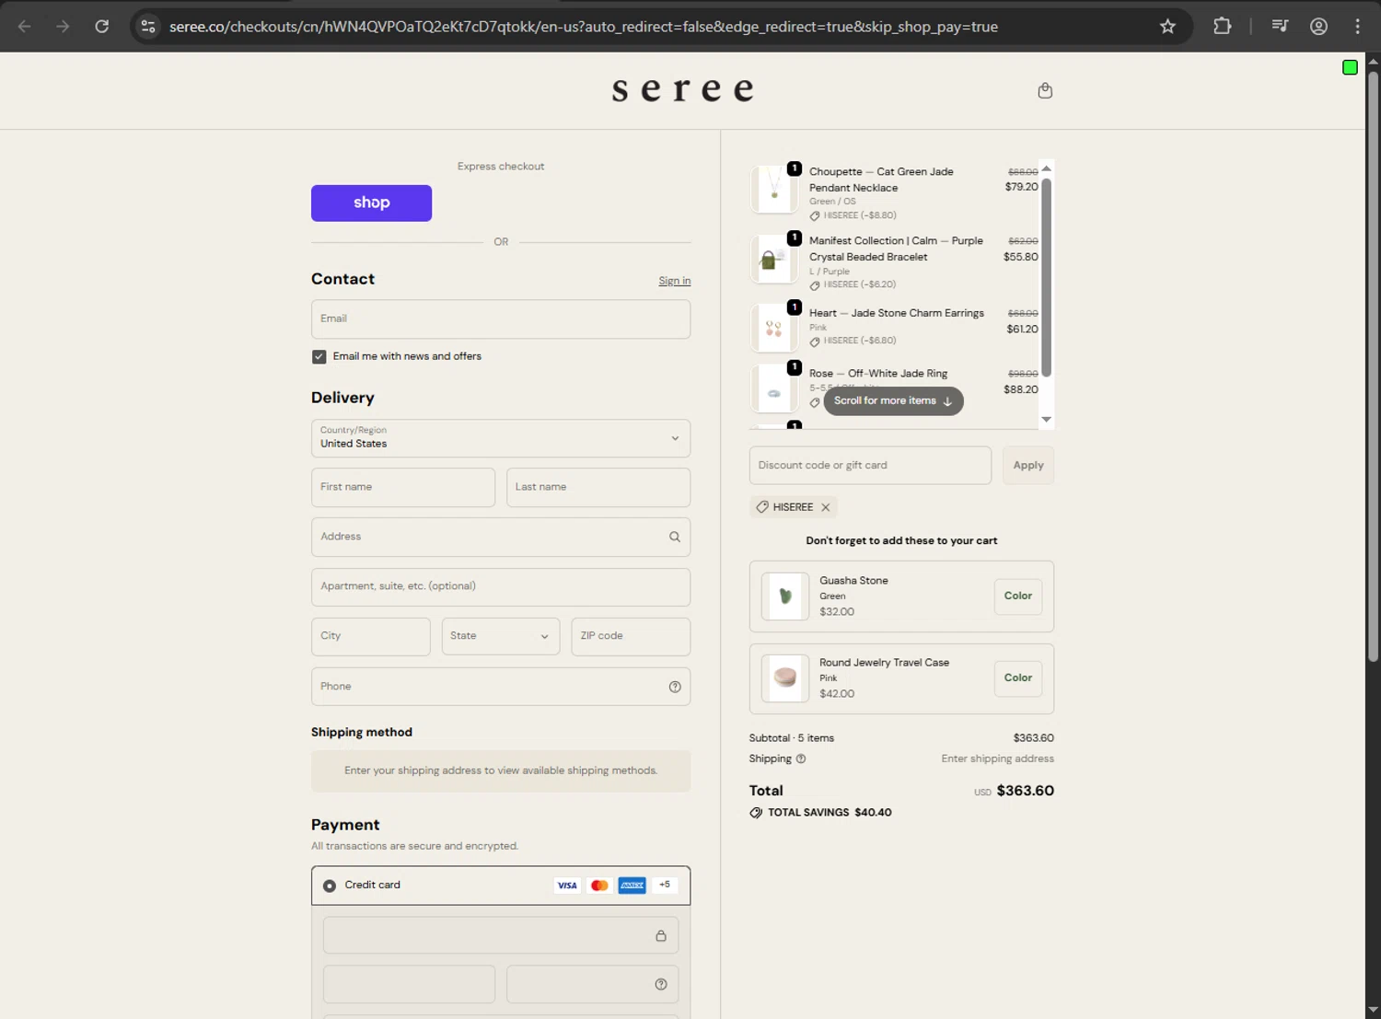Viewport: 1381px width, 1019px height.
Task: Open the Country/Region dropdown
Action: 501,438
